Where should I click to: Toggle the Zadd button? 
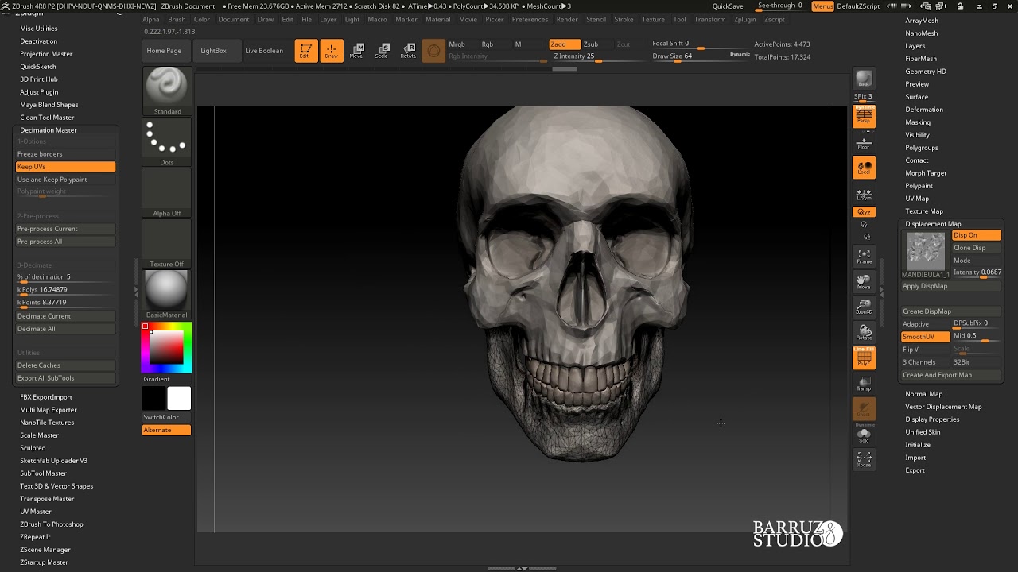pyautogui.click(x=564, y=44)
